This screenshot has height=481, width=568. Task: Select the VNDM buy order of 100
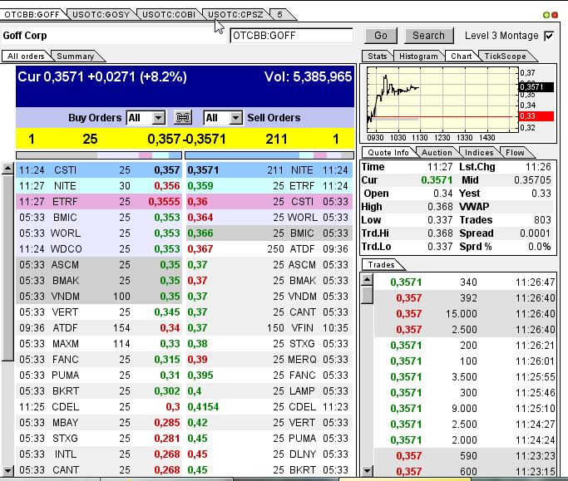click(x=99, y=297)
